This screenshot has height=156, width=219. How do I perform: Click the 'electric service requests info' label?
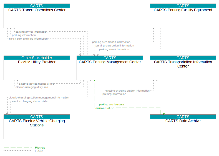37,84
